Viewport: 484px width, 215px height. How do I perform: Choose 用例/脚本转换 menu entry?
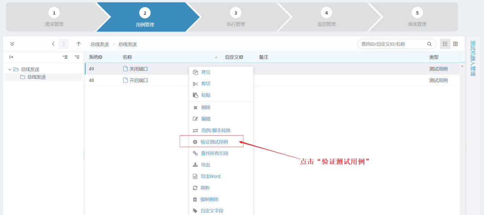[221, 130]
